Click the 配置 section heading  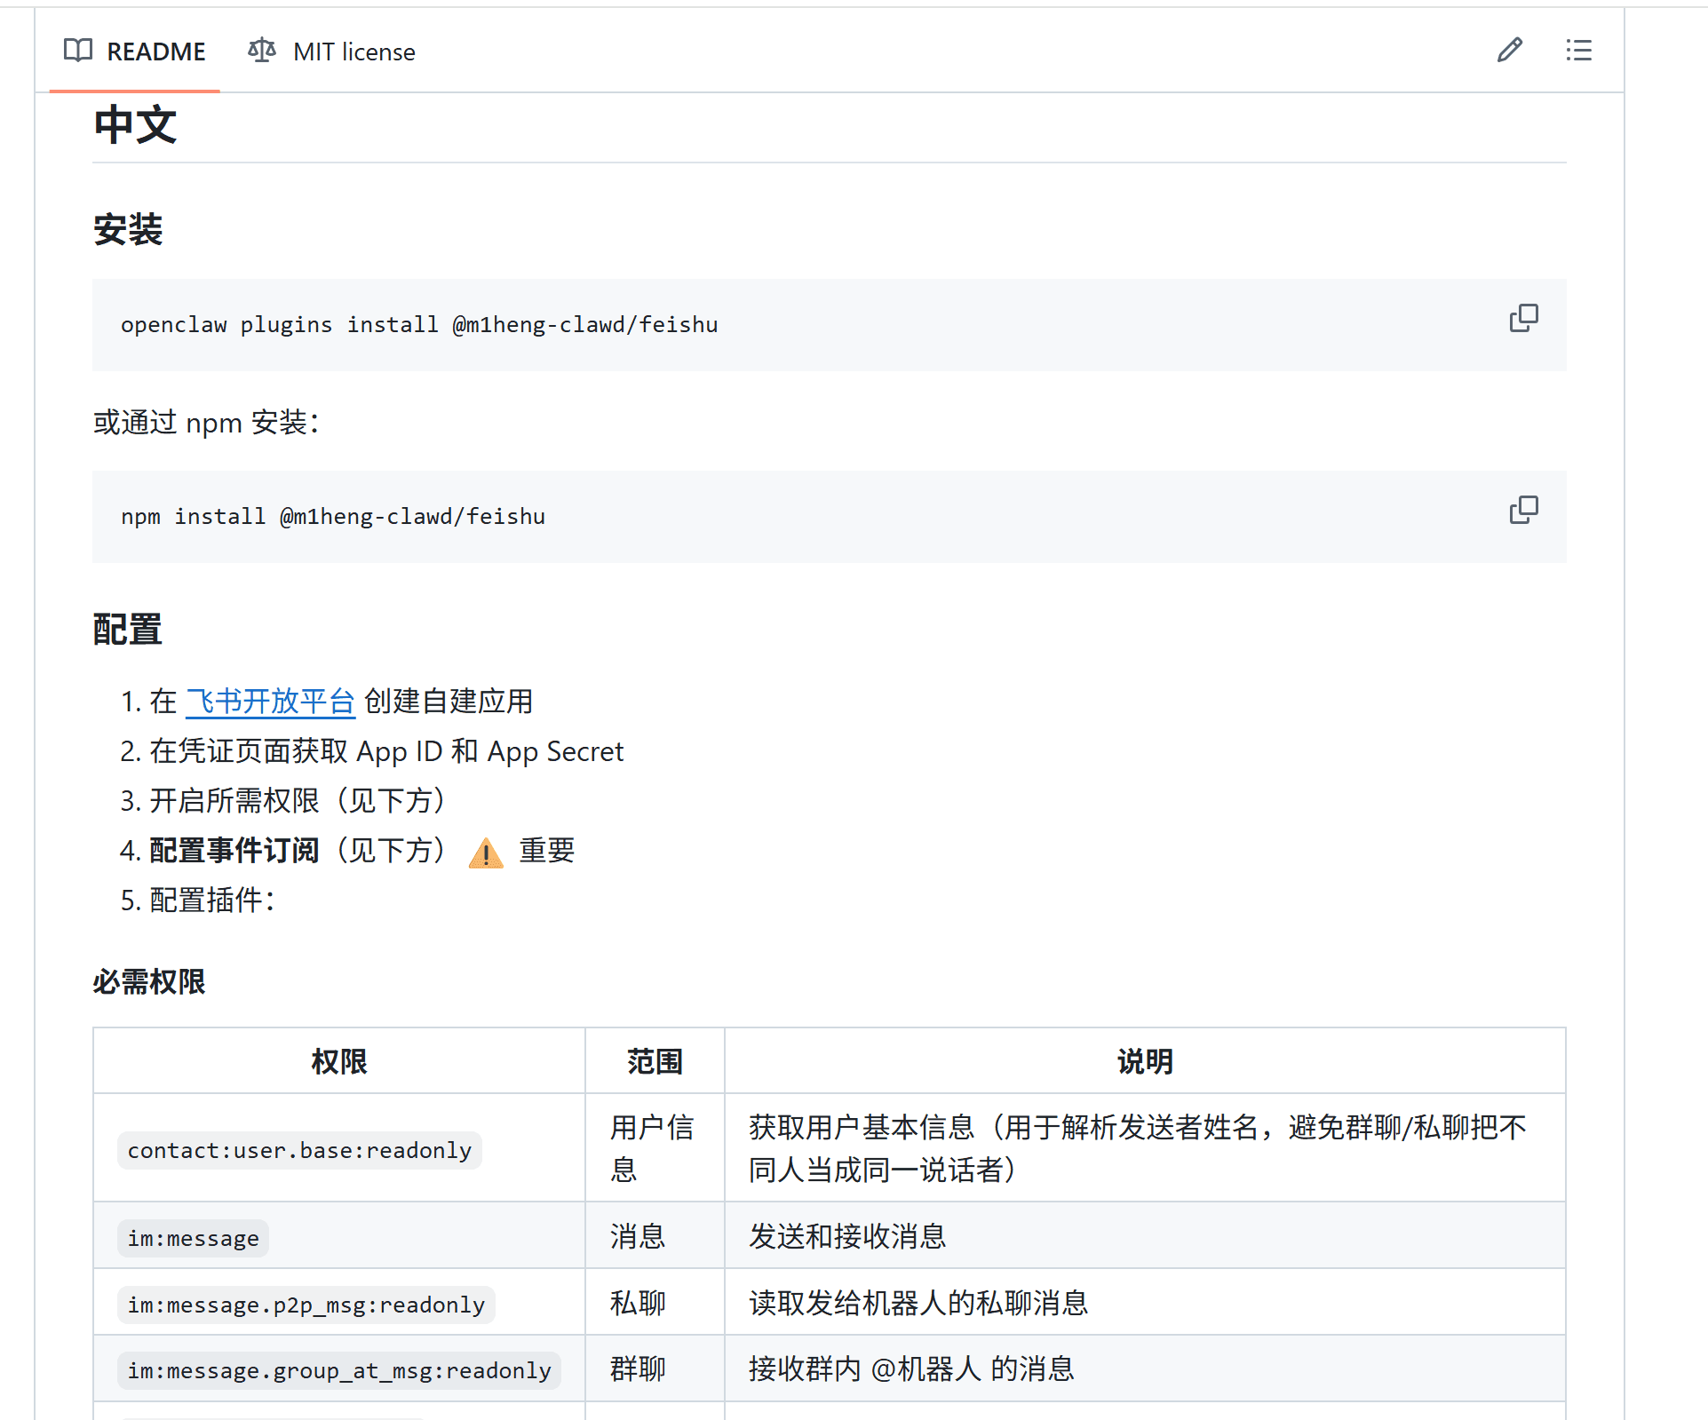(128, 630)
